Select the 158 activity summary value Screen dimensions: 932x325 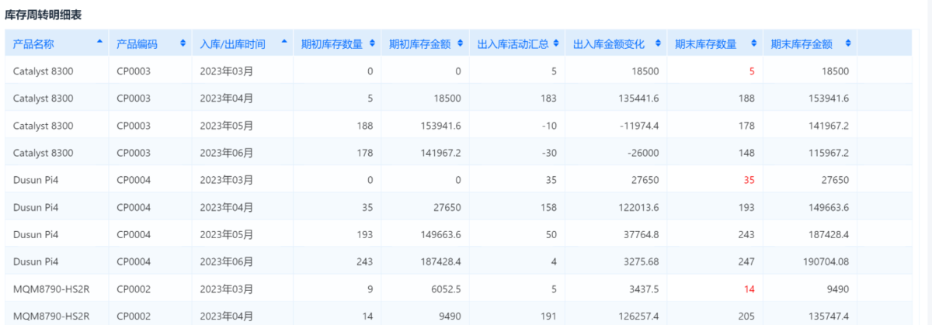pos(549,207)
